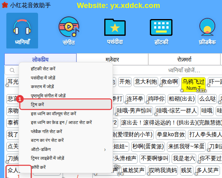The image size is (222, 178).
Task: Click ट्रिम करें in context menu
Action: [x=66, y=104]
